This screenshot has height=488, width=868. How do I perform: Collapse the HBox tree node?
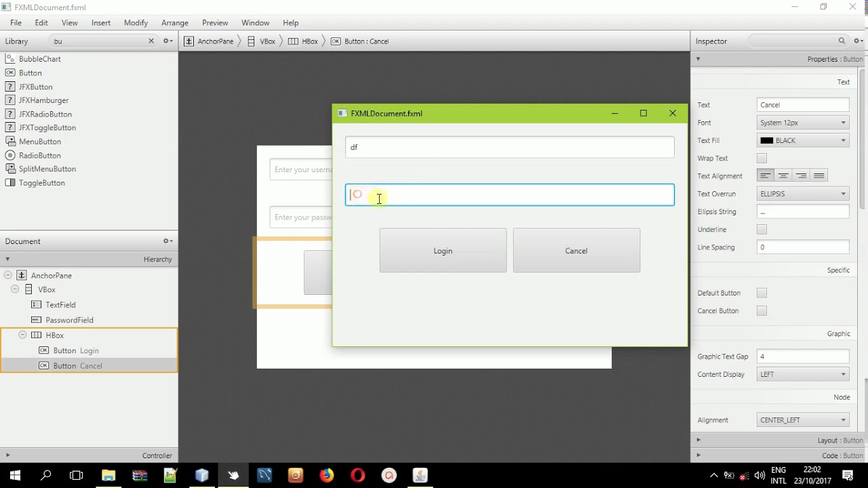pos(22,335)
